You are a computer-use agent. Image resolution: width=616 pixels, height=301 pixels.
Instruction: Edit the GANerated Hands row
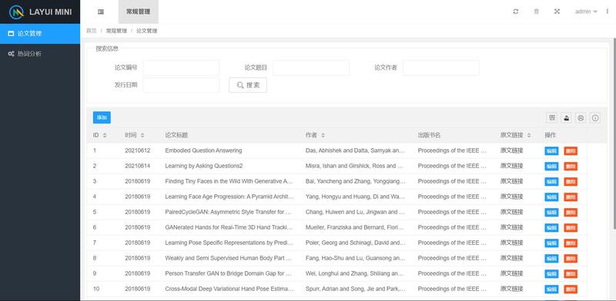coord(551,228)
